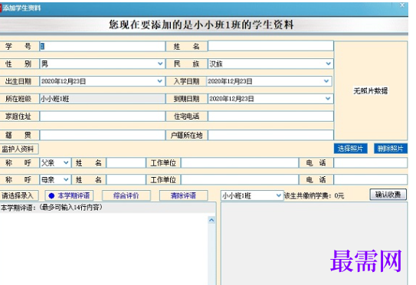
Task: Click the 无照片数据 photo placeholder
Action: click(370, 90)
